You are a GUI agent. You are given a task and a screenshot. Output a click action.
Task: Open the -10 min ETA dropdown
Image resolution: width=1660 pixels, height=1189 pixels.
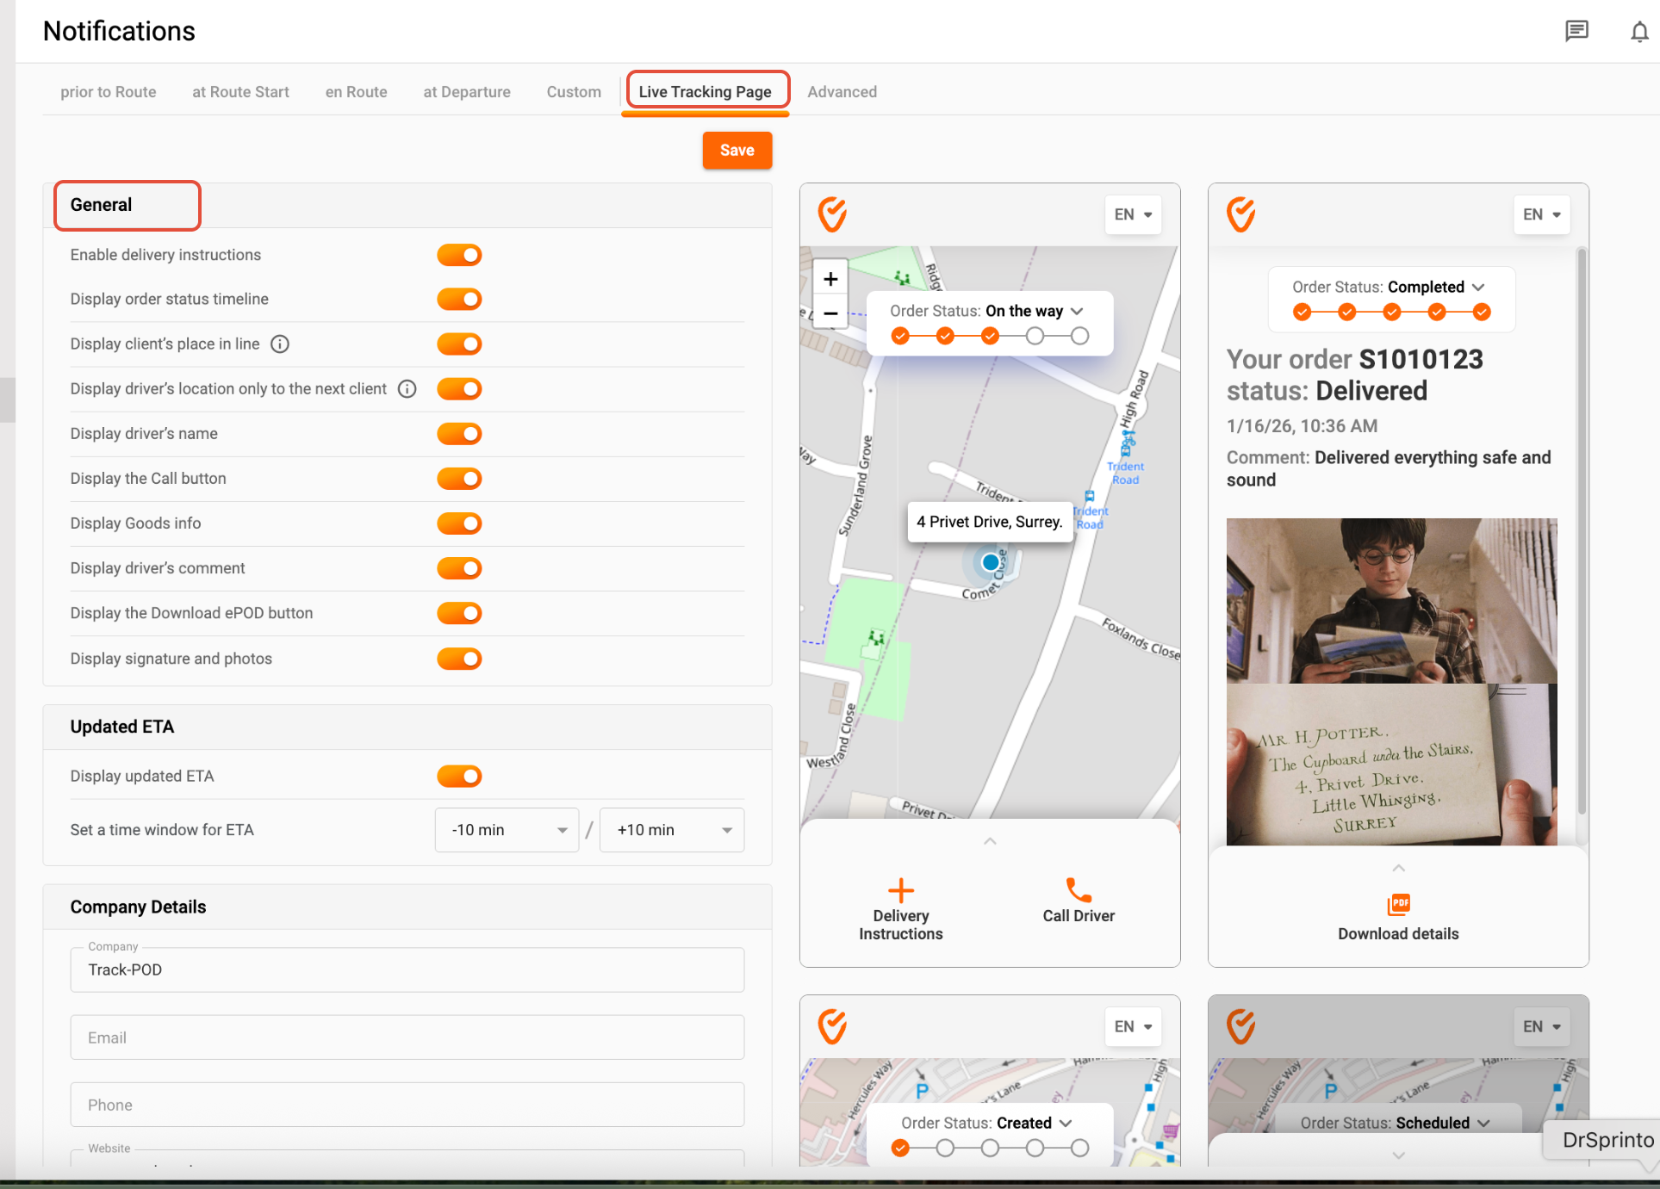pos(507,830)
